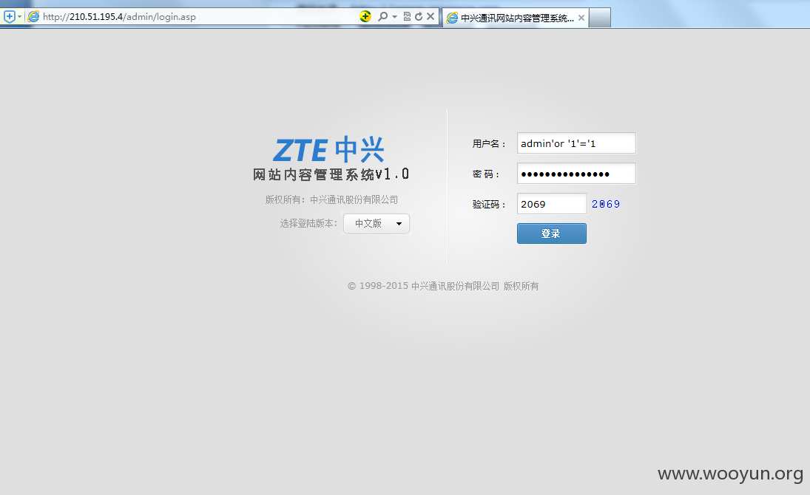The image size is (810, 495).
Task: Open a new blank tab
Action: pos(600,18)
